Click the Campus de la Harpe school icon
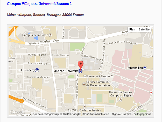162x122 pixels. click(x=50, y=35)
